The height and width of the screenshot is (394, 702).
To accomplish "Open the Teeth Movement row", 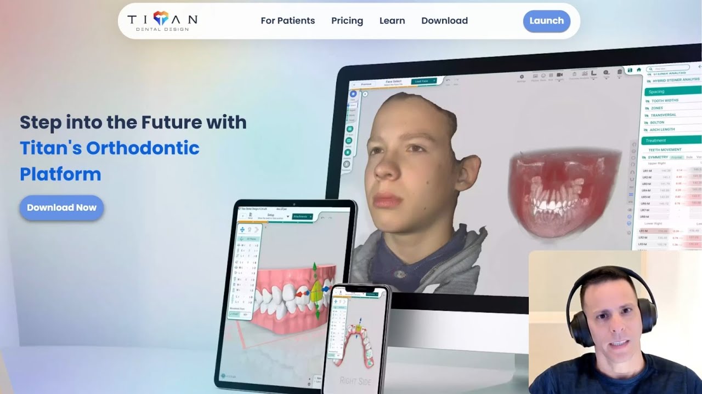I will [x=665, y=150].
